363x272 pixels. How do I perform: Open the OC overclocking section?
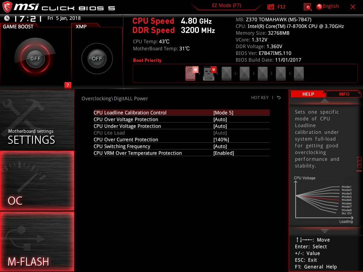(37, 181)
